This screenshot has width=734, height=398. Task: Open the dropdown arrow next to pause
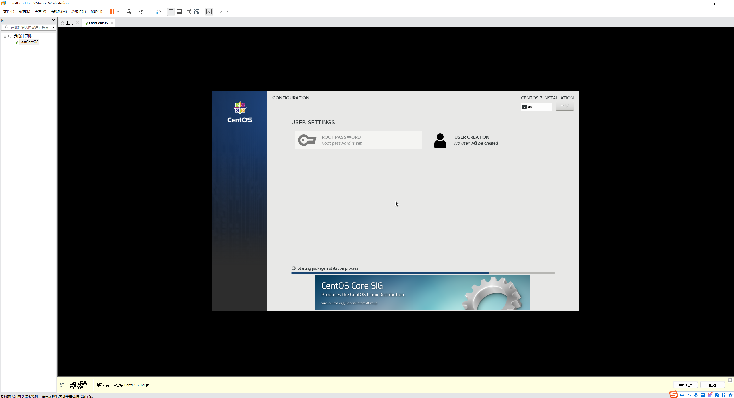118,12
